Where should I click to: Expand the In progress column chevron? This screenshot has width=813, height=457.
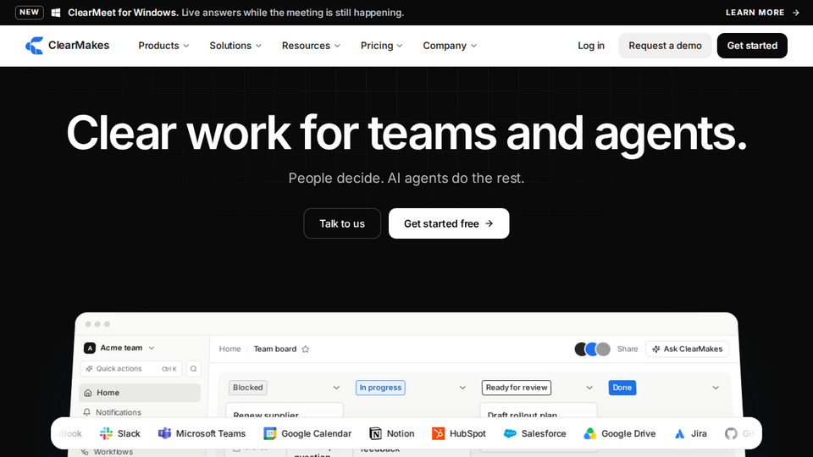point(462,388)
